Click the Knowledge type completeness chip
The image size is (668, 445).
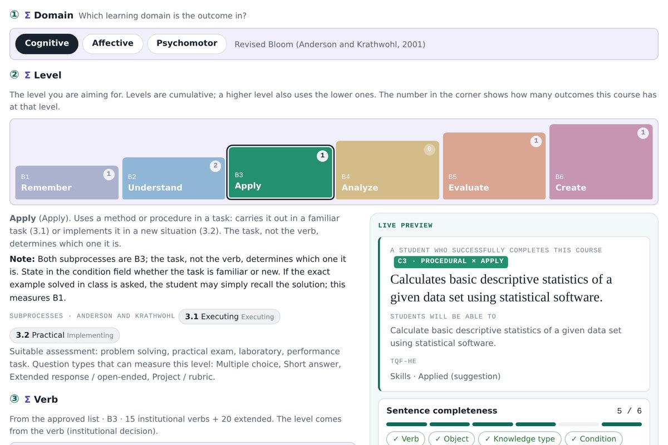[519, 439]
